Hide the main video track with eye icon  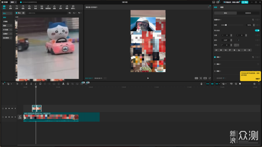pos(9,117)
